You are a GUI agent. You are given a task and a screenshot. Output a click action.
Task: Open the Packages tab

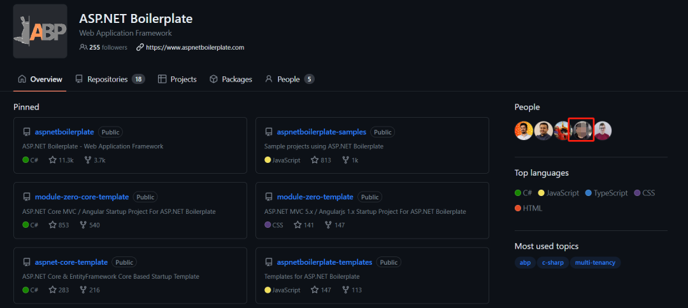(x=231, y=80)
